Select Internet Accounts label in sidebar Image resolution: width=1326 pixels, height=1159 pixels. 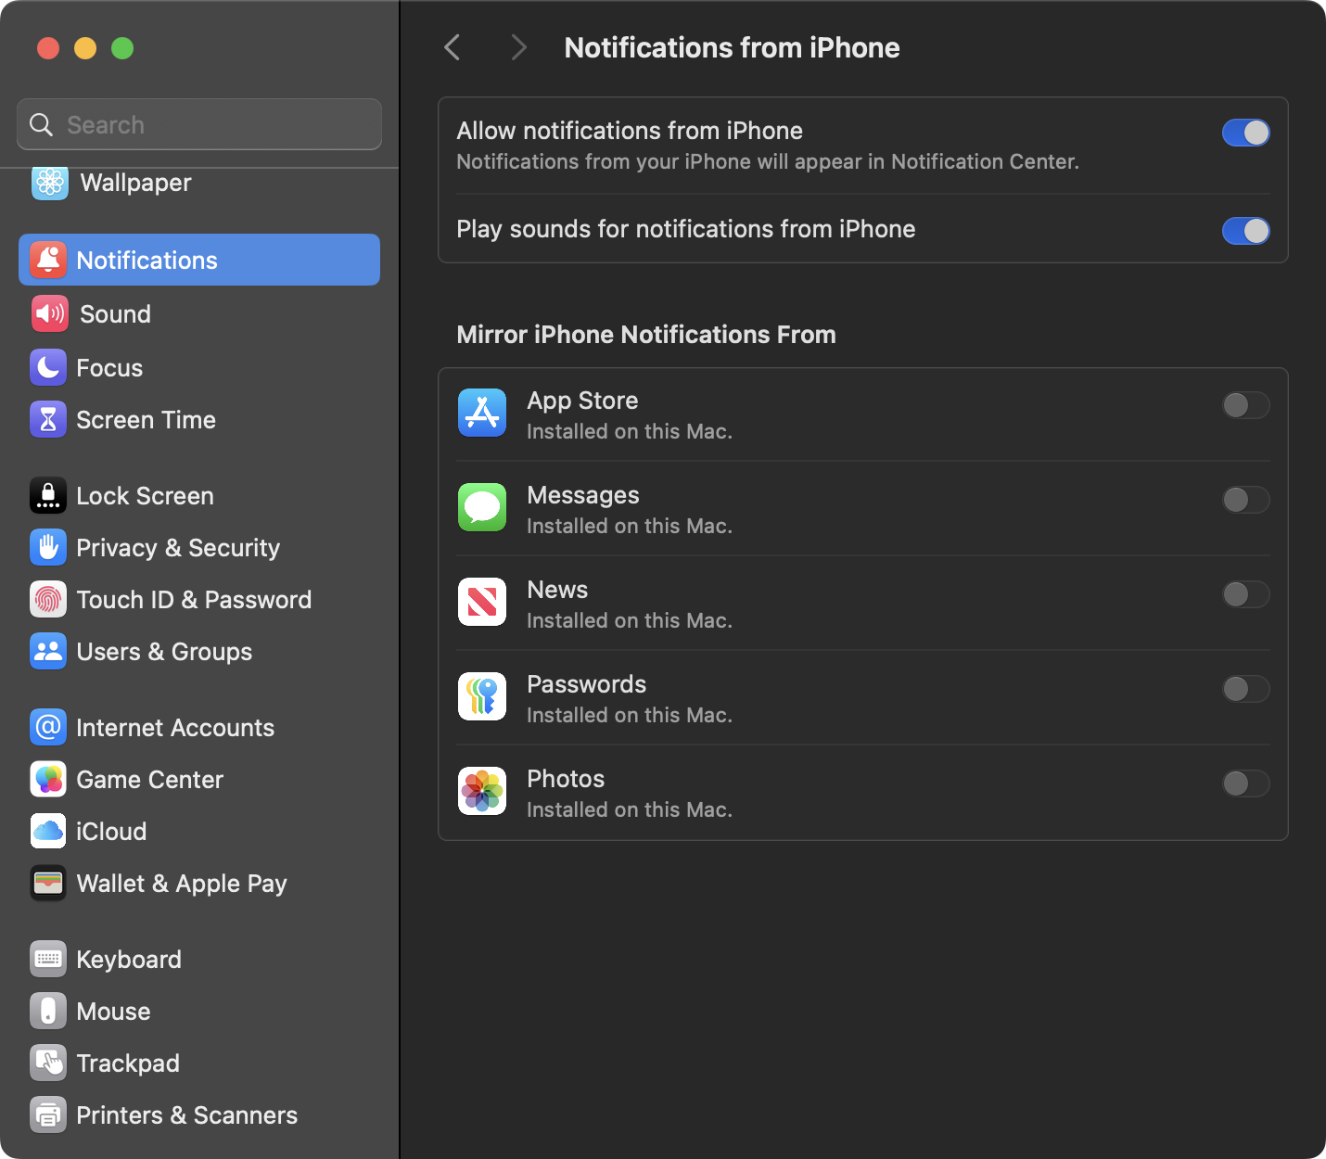(175, 728)
